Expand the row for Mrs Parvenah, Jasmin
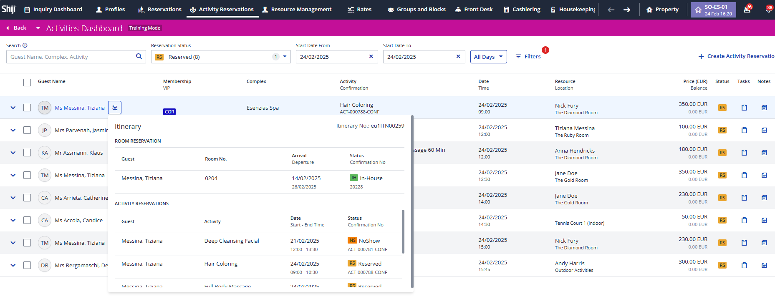 (13, 130)
